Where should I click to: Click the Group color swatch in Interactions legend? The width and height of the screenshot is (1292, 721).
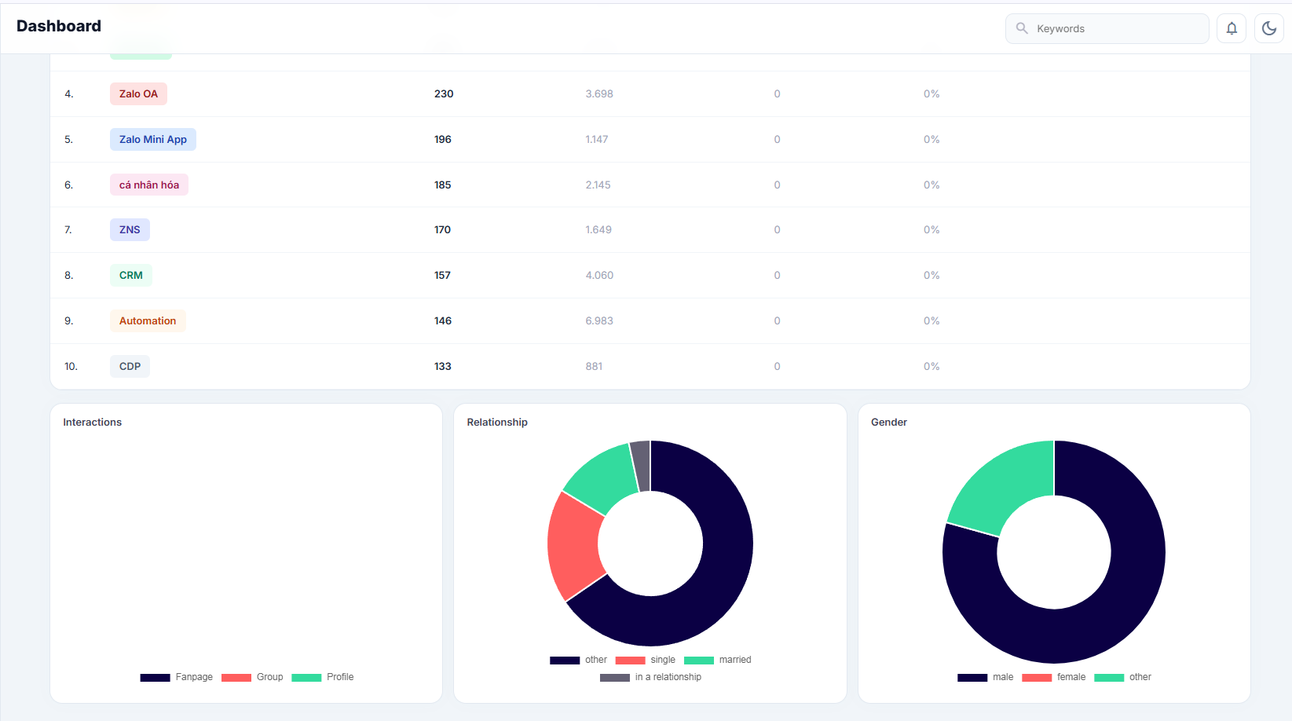point(236,677)
